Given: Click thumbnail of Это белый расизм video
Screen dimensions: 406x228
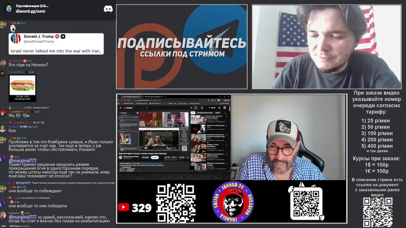Looking at the screenshot, I should pos(198,129).
